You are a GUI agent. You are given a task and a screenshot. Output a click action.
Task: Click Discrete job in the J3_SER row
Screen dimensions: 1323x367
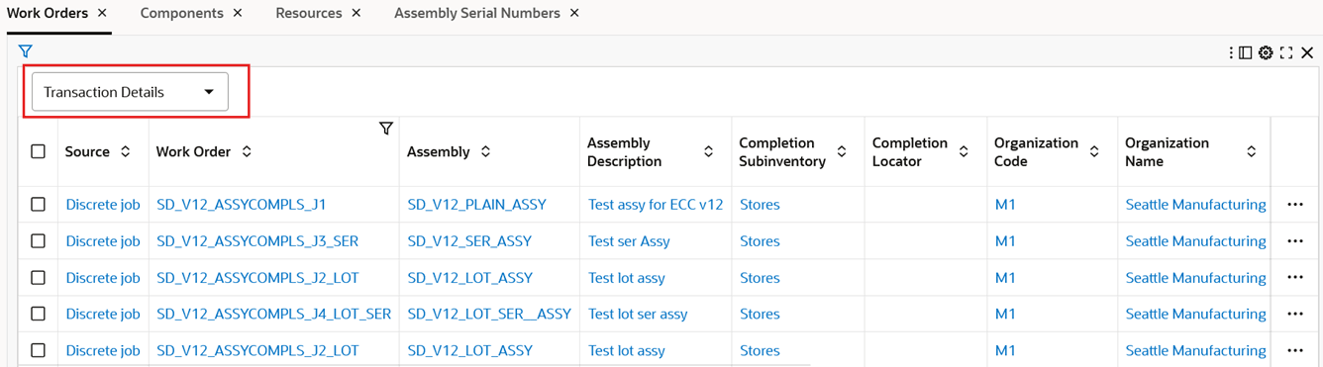[103, 241]
